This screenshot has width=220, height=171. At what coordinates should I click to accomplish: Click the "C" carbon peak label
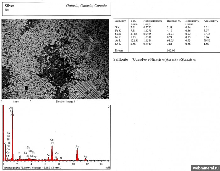click(5, 144)
